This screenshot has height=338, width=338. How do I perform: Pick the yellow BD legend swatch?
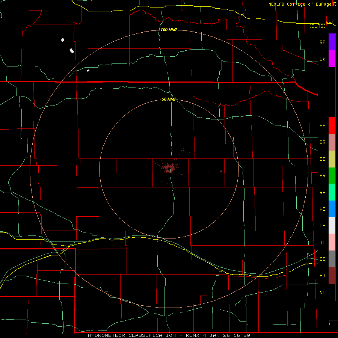pos(332,159)
